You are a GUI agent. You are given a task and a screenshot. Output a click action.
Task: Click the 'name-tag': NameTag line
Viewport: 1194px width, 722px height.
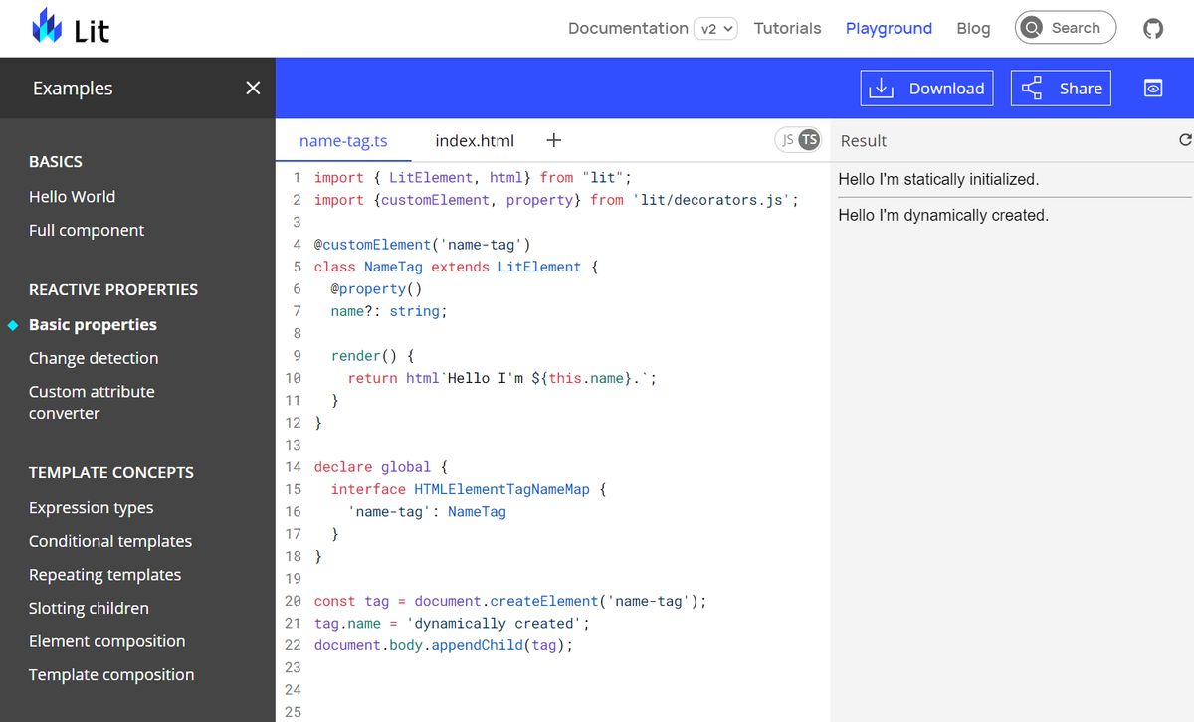tap(427, 512)
